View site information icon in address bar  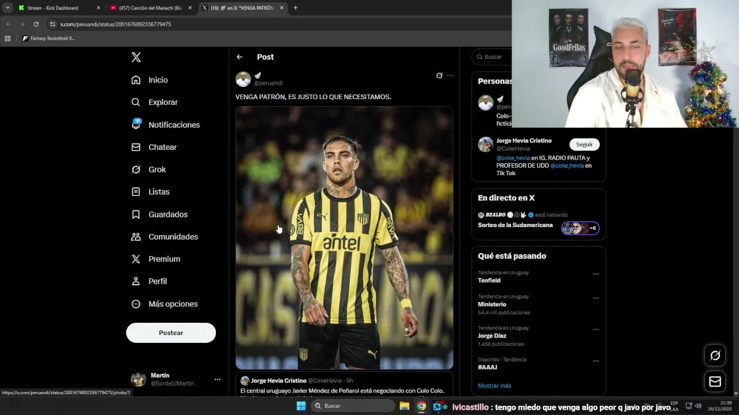click(53, 24)
